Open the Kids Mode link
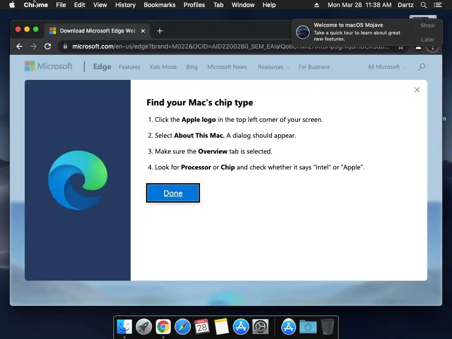452x339 pixels. [x=163, y=67]
